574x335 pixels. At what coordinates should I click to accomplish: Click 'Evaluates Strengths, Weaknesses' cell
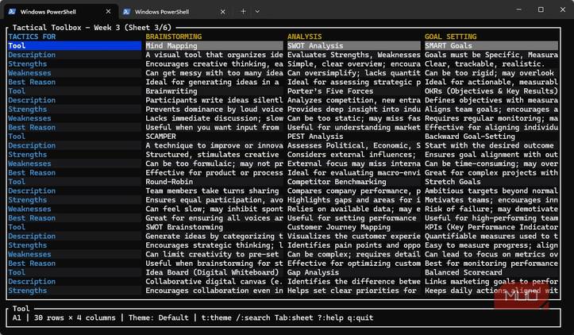point(353,55)
